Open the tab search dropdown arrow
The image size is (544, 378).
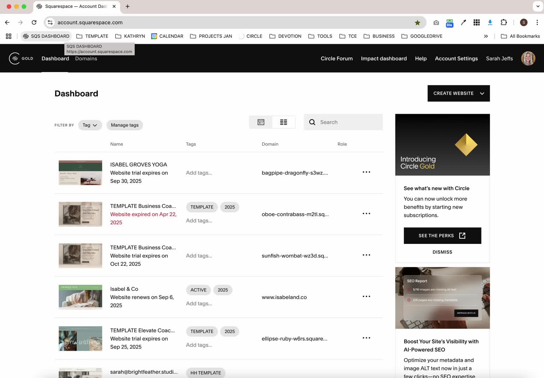tap(538, 6)
